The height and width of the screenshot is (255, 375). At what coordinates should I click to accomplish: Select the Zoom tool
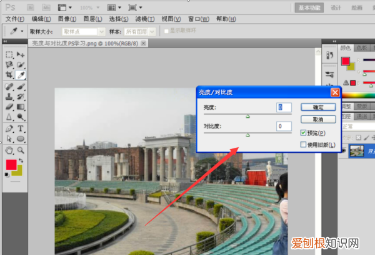(21, 150)
